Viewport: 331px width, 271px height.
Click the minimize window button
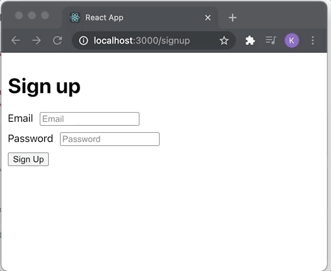pos(32,16)
